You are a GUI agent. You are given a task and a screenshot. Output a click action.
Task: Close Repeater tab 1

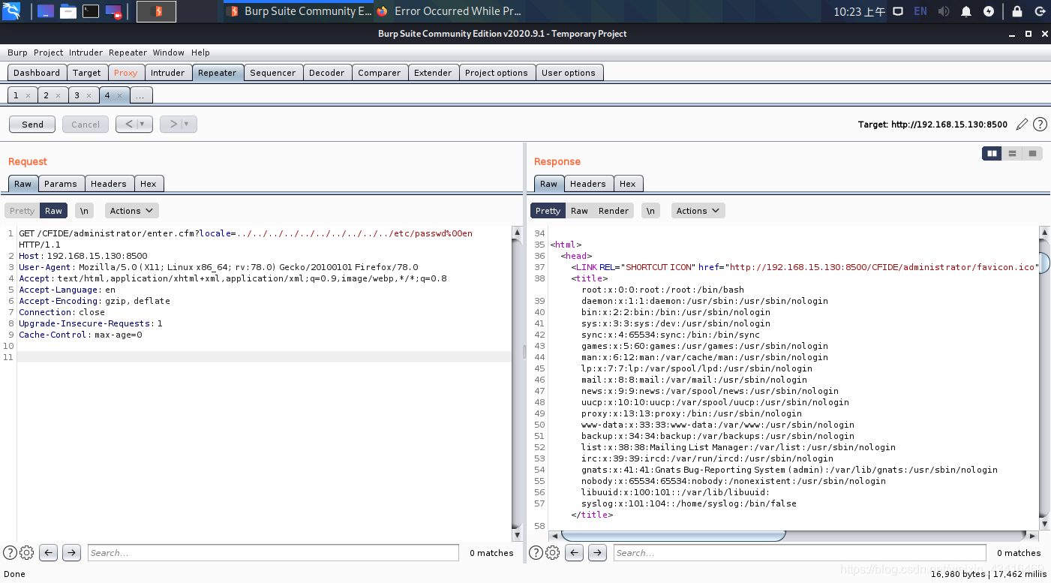[x=28, y=96]
